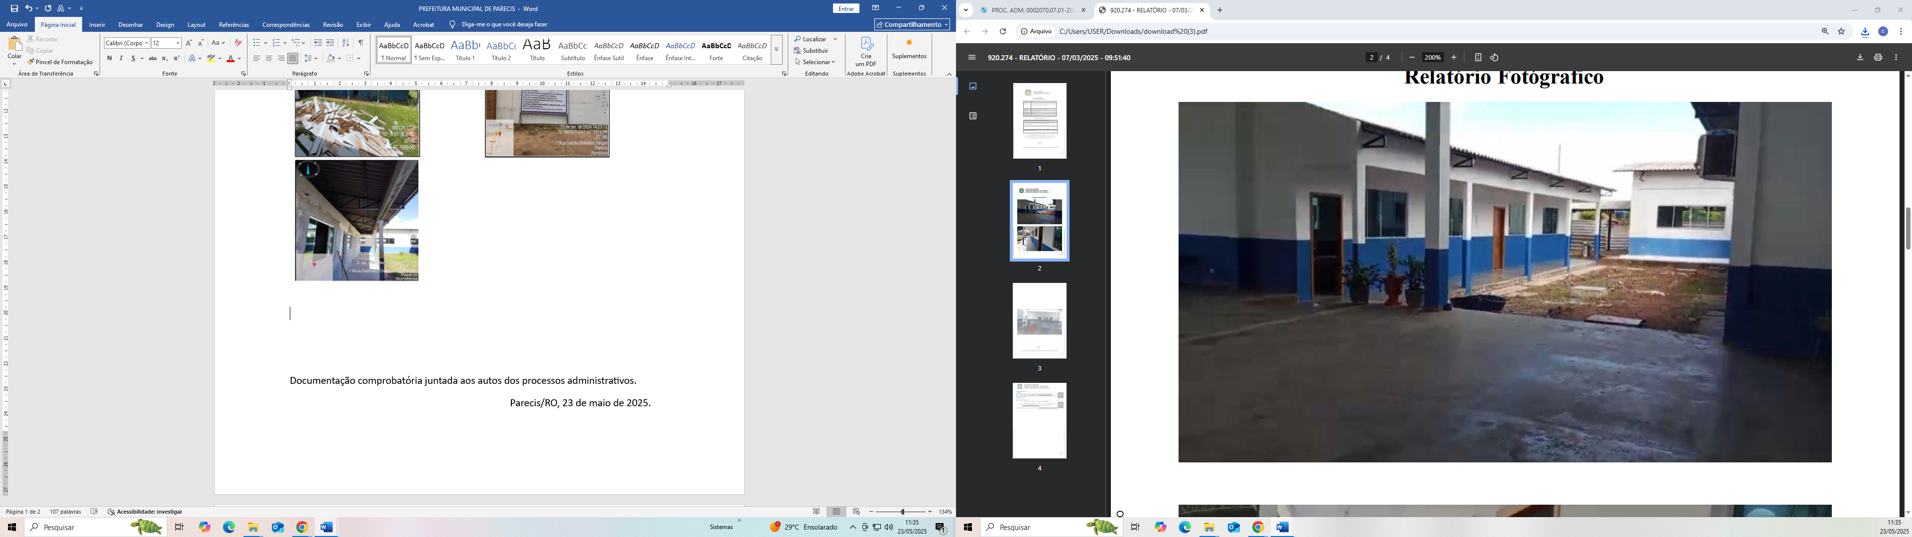Switch to the Referências tab
Viewport: 1912px width, 537px height.
tap(234, 25)
